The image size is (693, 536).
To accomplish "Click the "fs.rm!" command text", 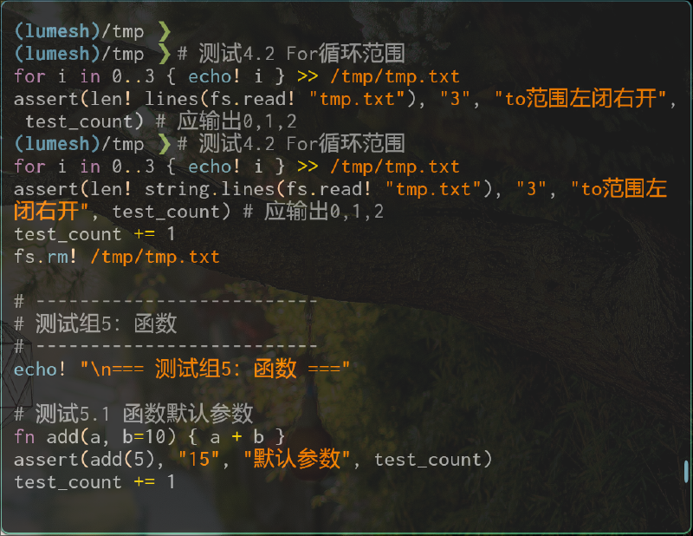I will [46, 257].
